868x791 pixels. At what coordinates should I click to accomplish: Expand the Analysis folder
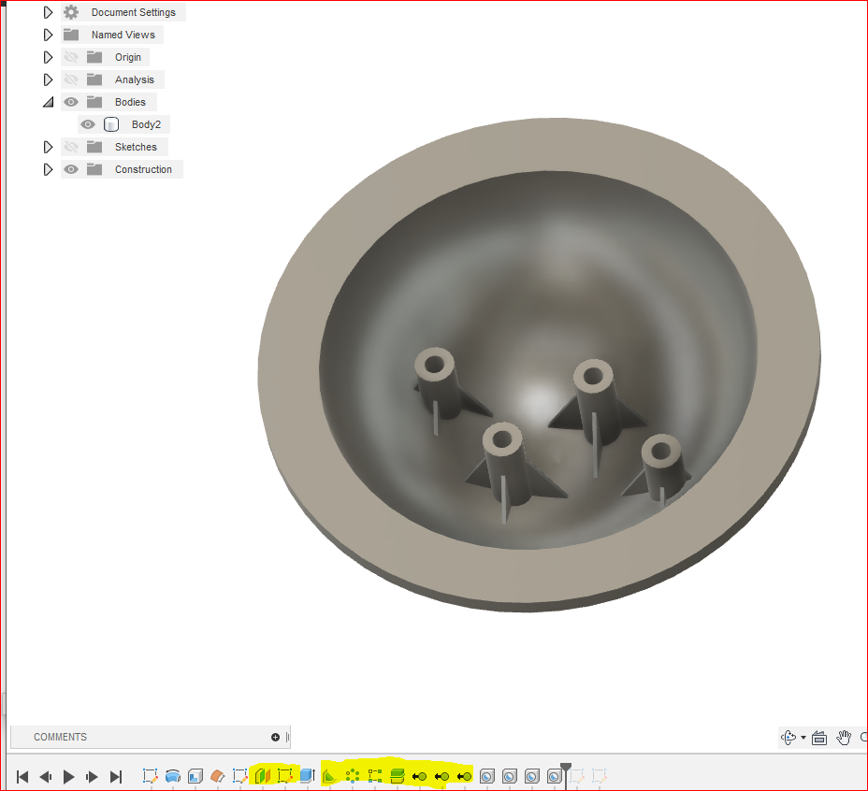(x=48, y=79)
